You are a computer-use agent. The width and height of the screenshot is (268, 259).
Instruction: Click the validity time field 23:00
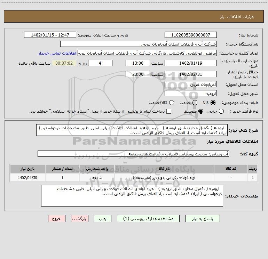point(138,74)
